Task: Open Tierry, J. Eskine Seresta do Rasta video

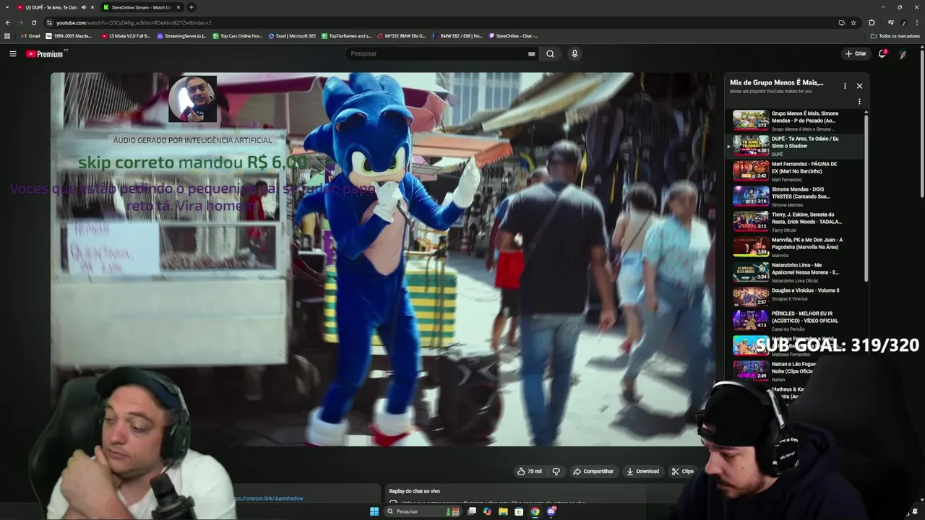Action: [x=795, y=222]
